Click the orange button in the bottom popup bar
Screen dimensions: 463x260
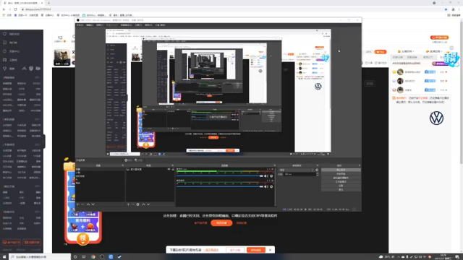tap(255, 250)
